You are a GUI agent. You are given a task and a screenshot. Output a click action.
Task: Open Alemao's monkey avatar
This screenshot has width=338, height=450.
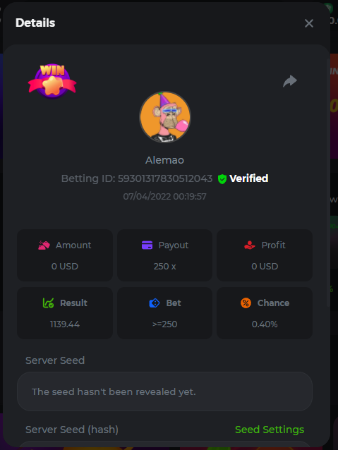pyautogui.click(x=165, y=117)
